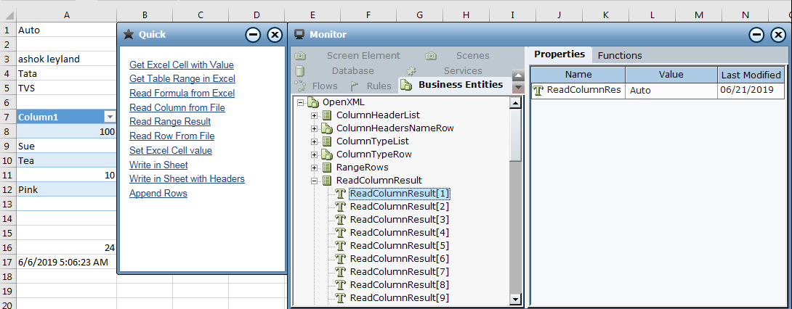
Task: Click the ReadColumnRes property type icon
Action: point(538,91)
